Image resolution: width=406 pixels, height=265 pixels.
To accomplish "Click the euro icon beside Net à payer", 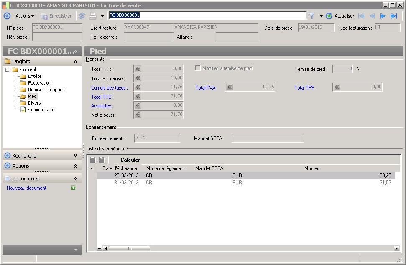I will point(138,115).
